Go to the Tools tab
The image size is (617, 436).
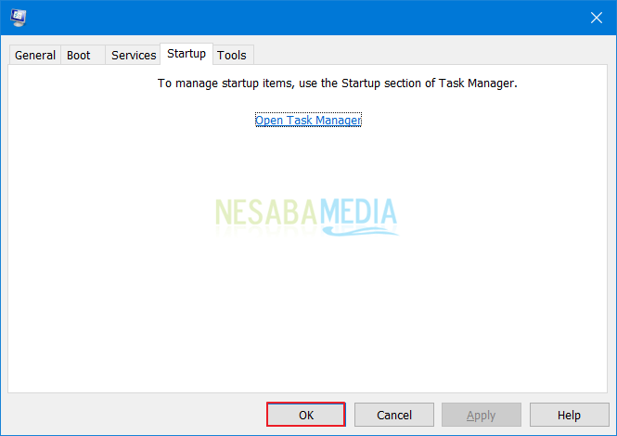click(x=232, y=55)
